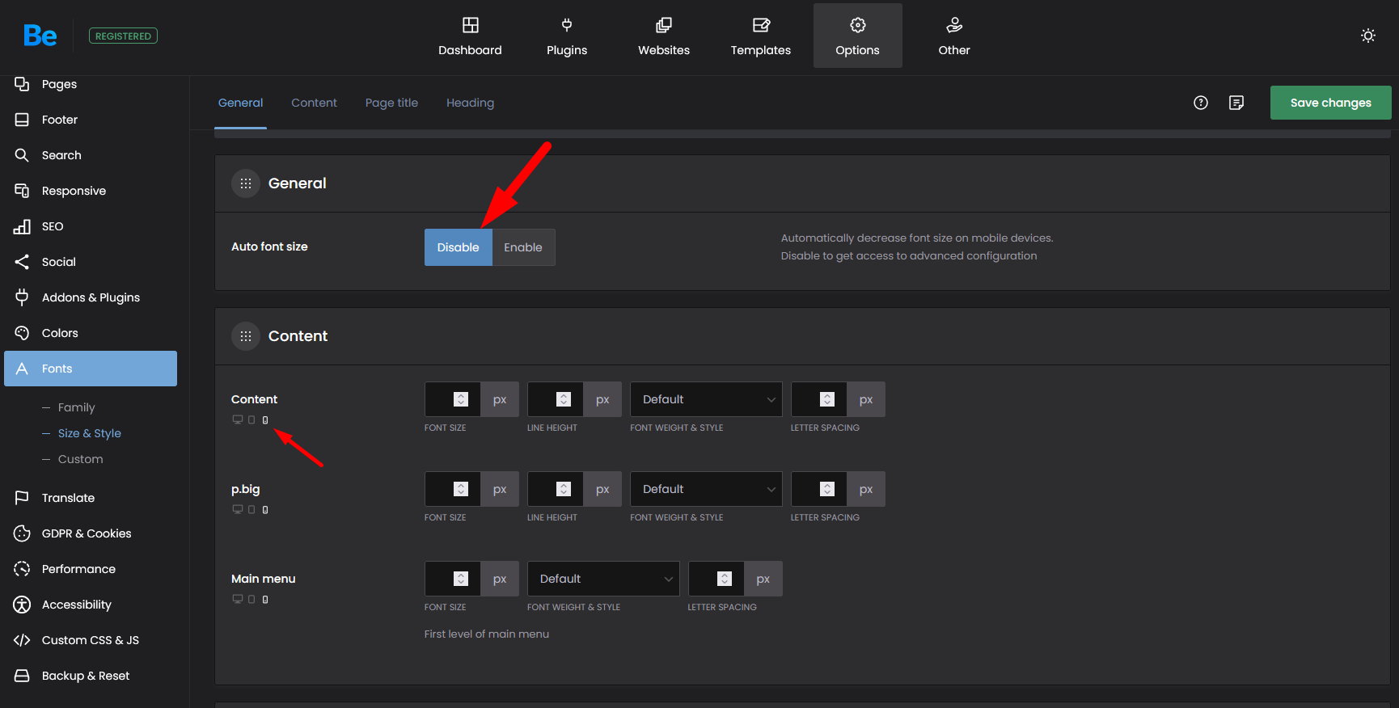Click p.big letter spacing stepper
The width and height of the screenshot is (1399, 708).
point(827,489)
